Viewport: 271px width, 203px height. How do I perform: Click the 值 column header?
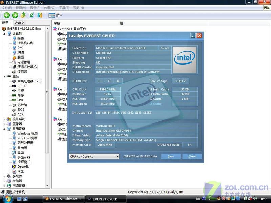click(x=122, y=23)
